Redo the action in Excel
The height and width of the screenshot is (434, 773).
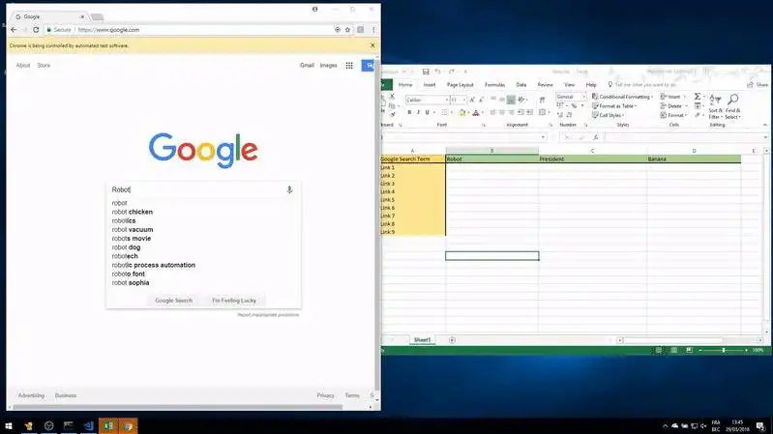click(x=452, y=72)
